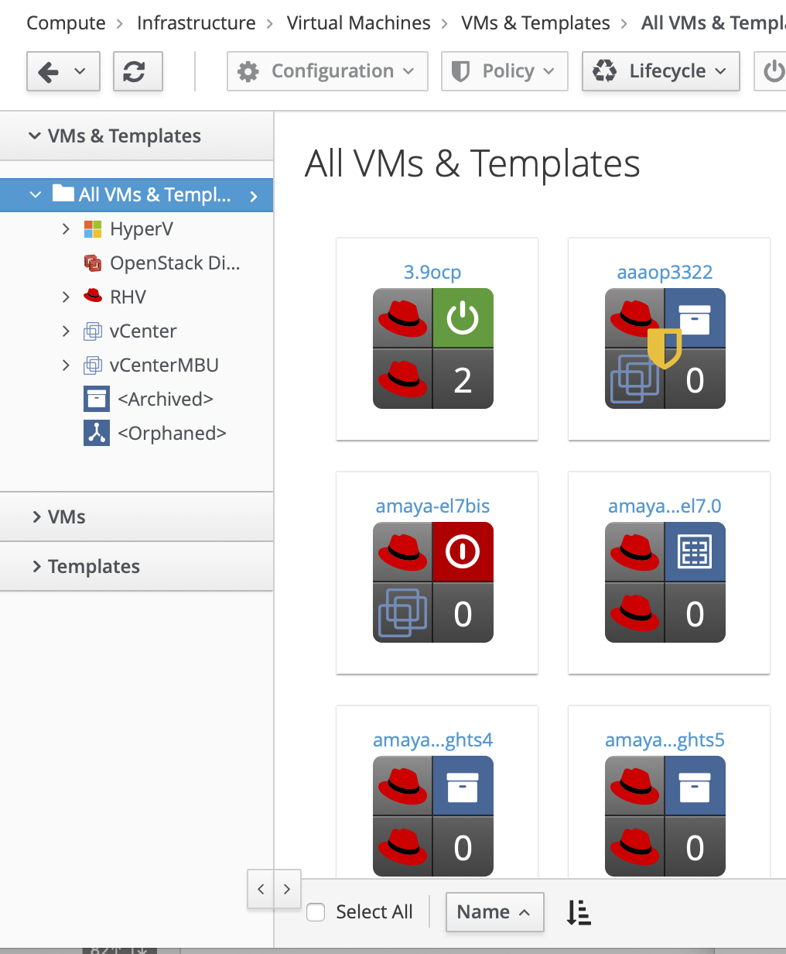
Task: Click the snapshot count 2 on 3.9ocp
Action: 463,379
